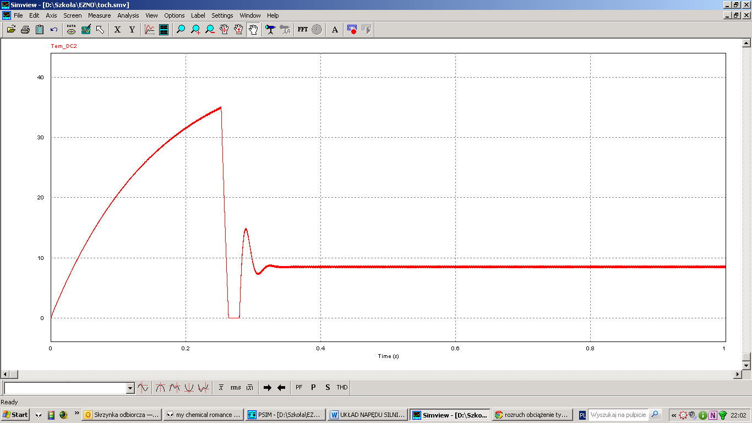Viewport: 752px width, 423px height.
Task: Open the curve selection dropdown
Action: [130, 388]
